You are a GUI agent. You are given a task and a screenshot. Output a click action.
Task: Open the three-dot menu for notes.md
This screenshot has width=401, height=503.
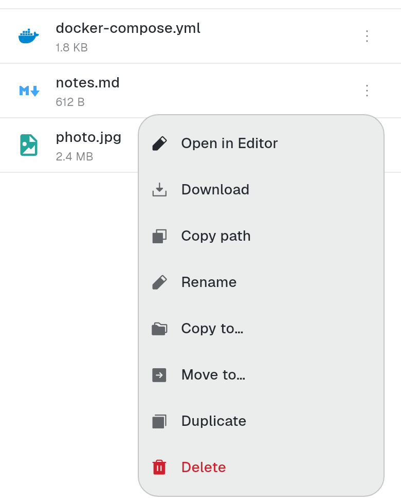click(x=367, y=91)
